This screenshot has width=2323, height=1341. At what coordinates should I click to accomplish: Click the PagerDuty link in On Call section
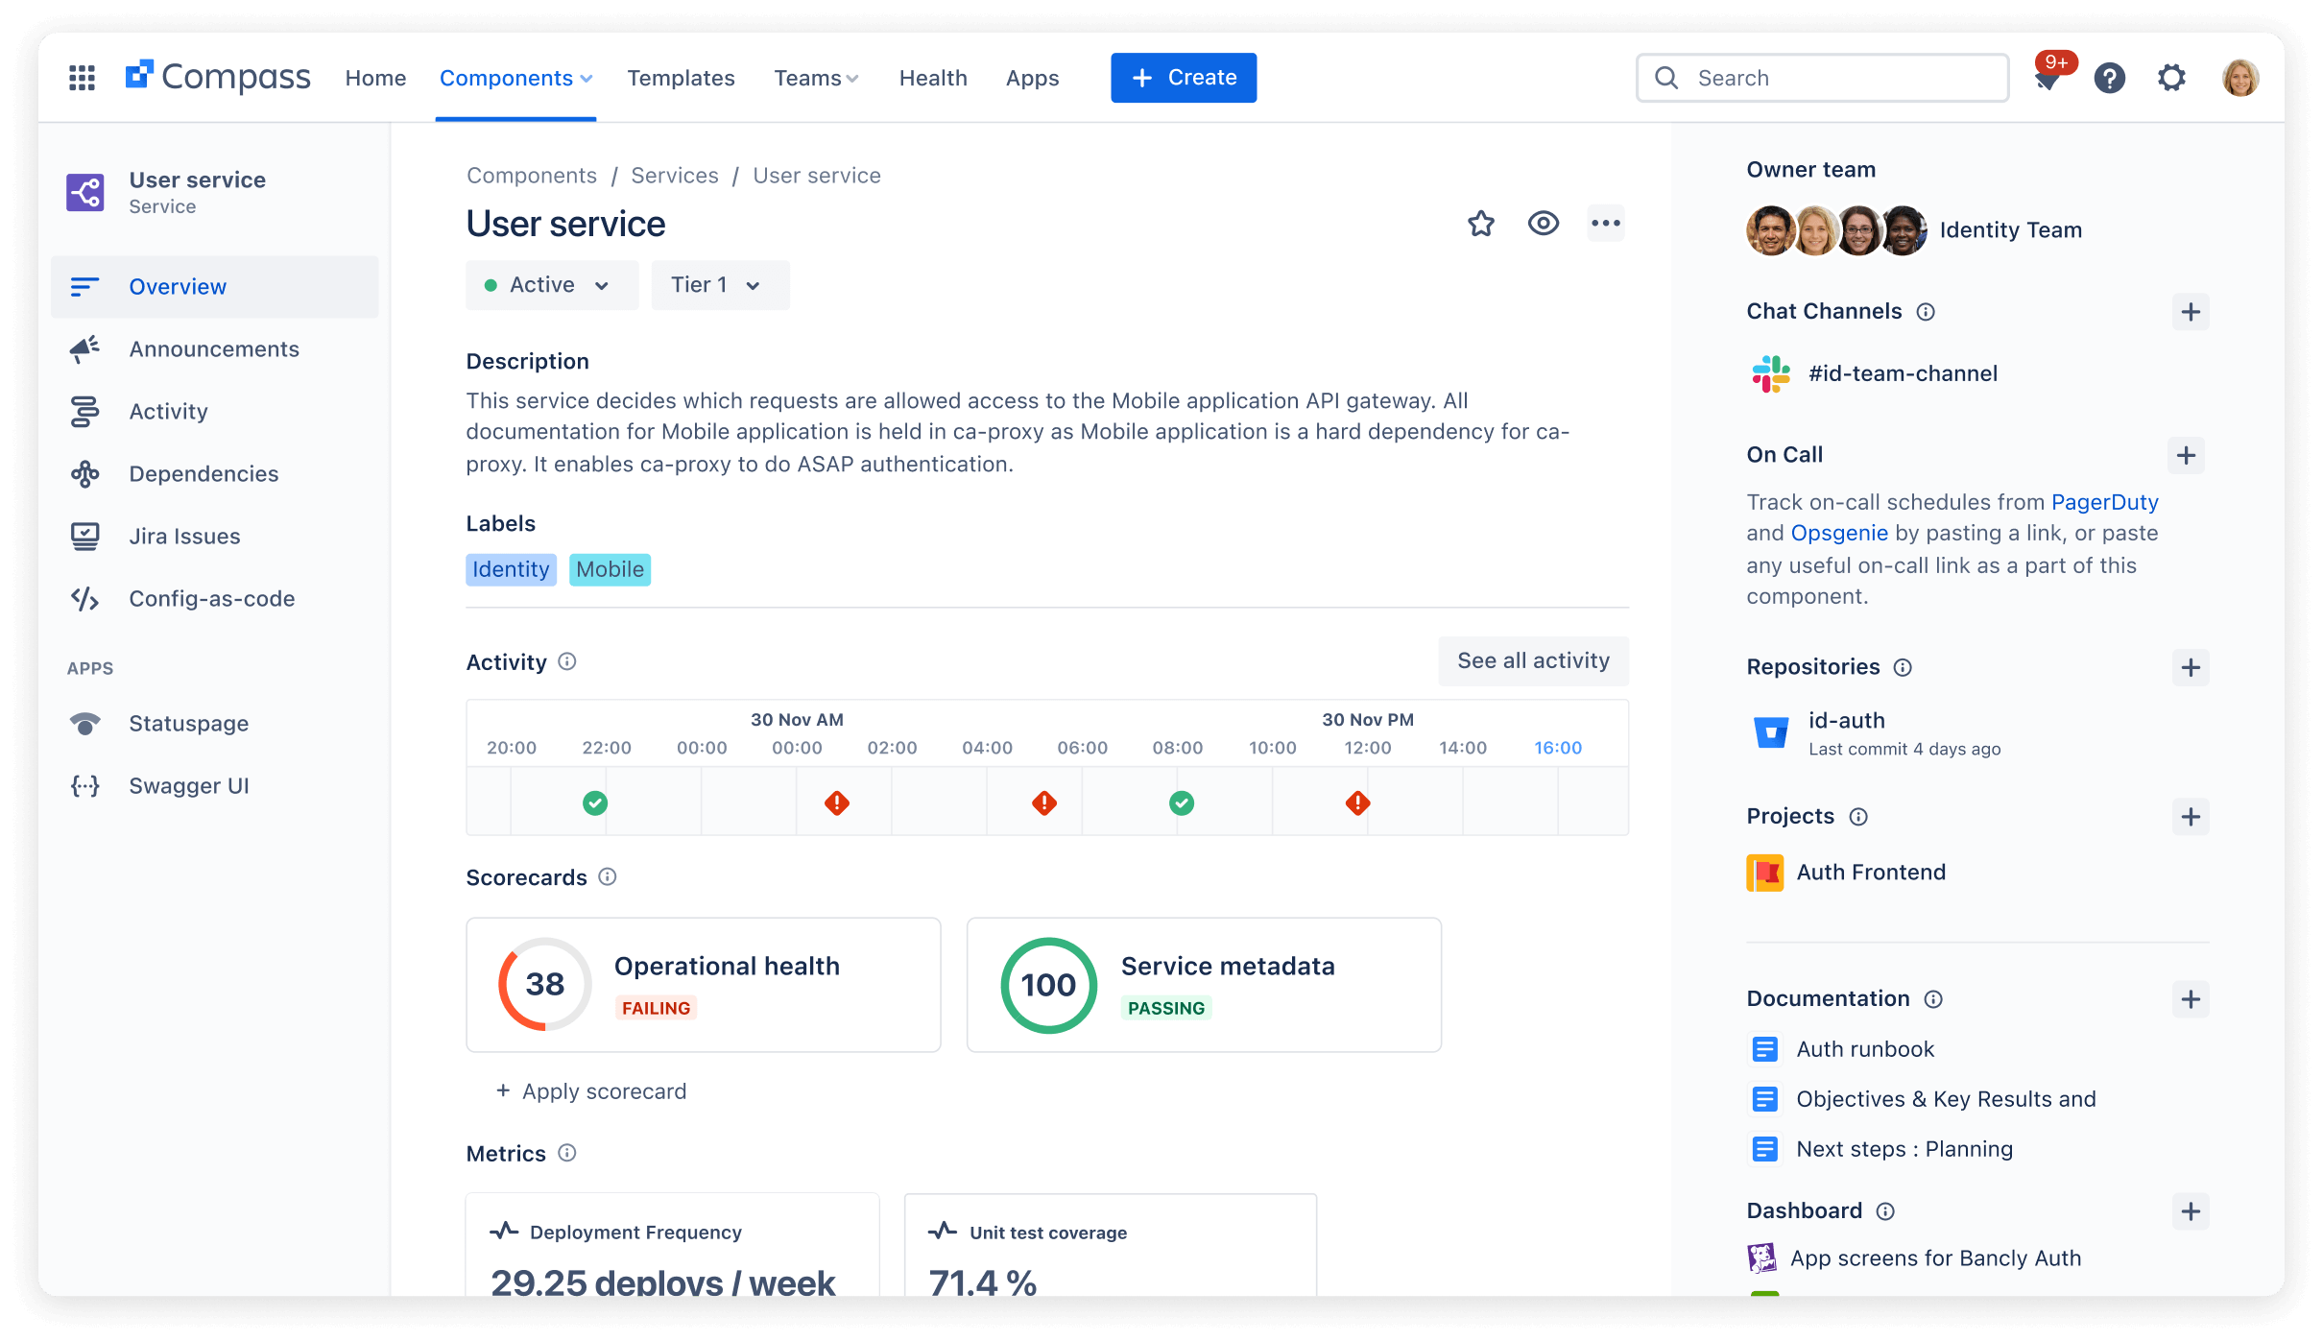click(x=2104, y=500)
